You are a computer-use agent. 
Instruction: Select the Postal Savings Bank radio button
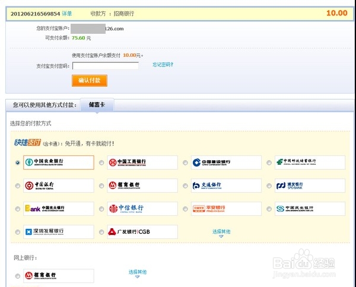pyautogui.click(x=269, y=162)
